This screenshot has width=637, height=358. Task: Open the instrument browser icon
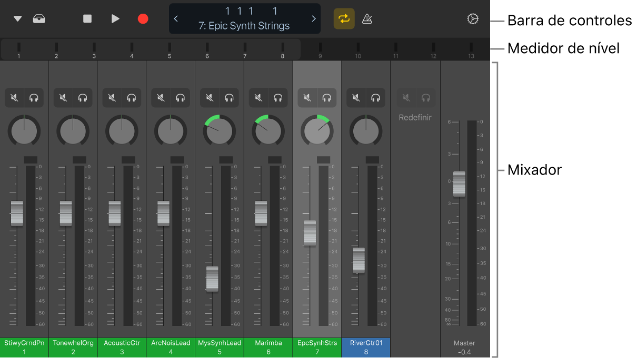[x=38, y=18]
